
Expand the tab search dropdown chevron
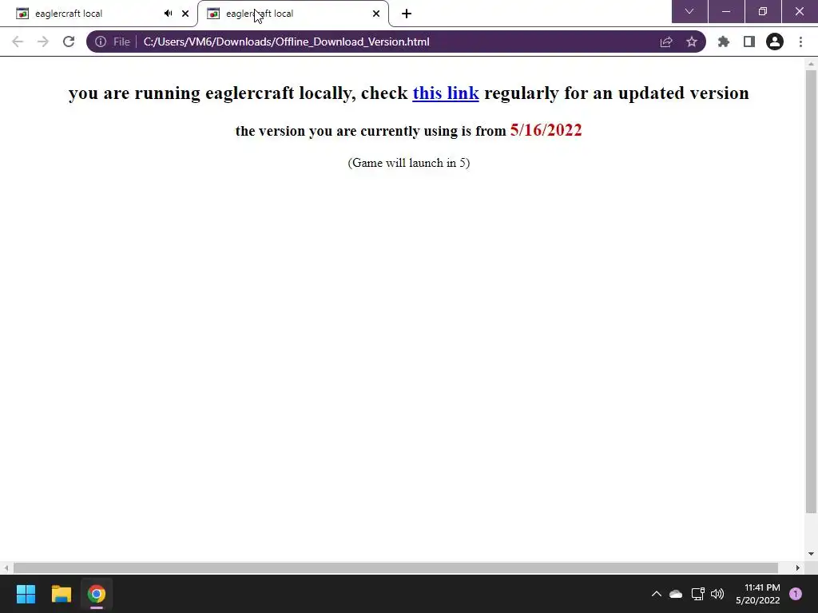[x=689, y=11]
